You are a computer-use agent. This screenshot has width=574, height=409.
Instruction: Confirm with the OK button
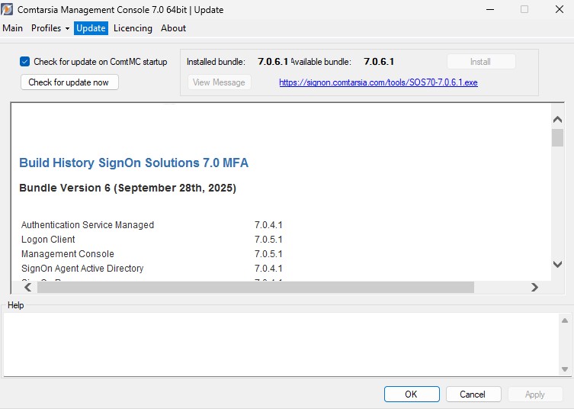(412, 394)
